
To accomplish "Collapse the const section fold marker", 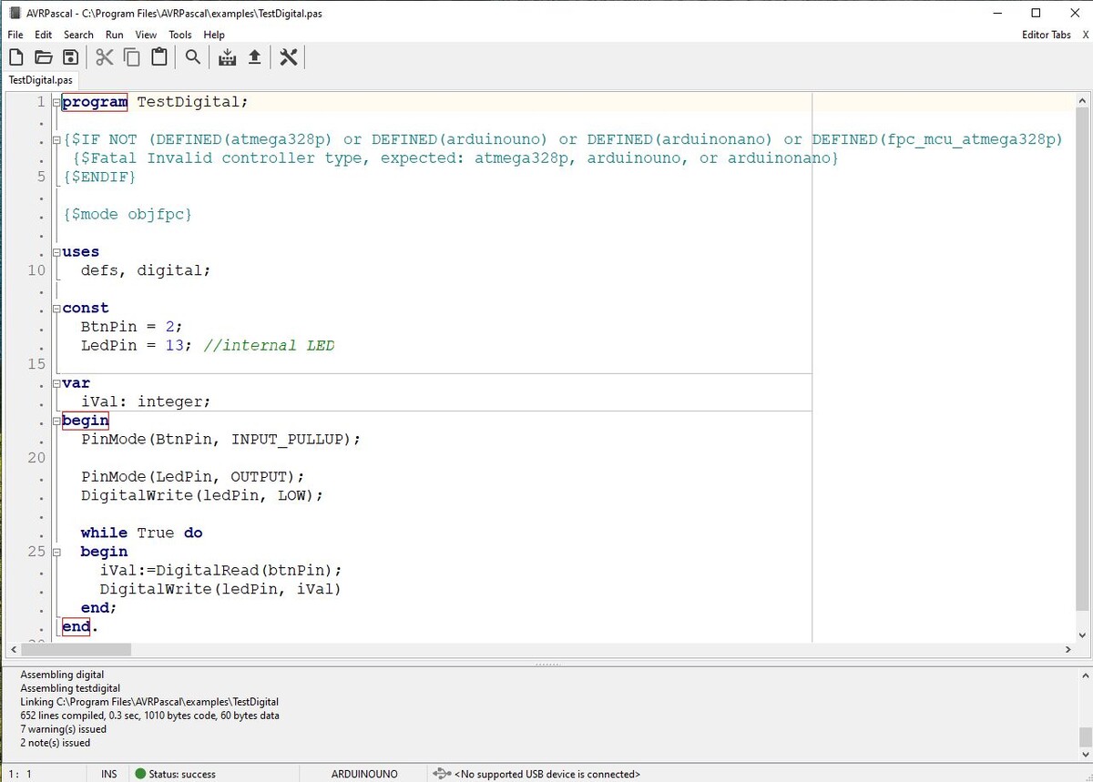I will [x=56, y=309].
